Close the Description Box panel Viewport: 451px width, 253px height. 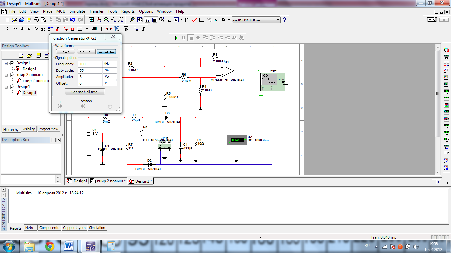tap(59, 140)
